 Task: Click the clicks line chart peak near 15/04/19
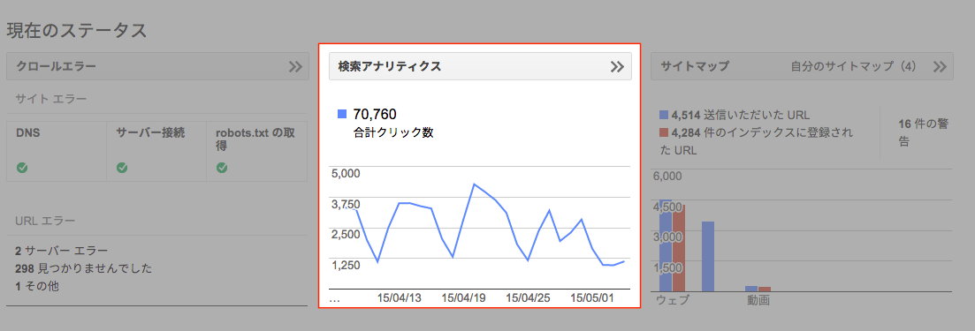[x=475, y=184]
